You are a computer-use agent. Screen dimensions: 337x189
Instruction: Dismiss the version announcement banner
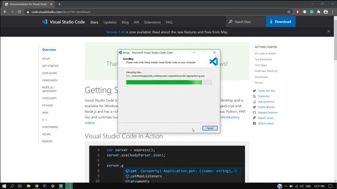(329, 31)
